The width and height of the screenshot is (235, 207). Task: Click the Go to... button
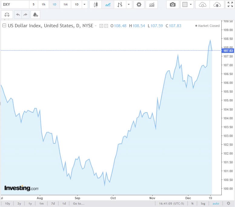(78, 204)
